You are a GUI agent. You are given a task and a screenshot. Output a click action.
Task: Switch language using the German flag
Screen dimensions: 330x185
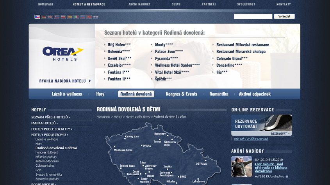click(x=44, y=17)
